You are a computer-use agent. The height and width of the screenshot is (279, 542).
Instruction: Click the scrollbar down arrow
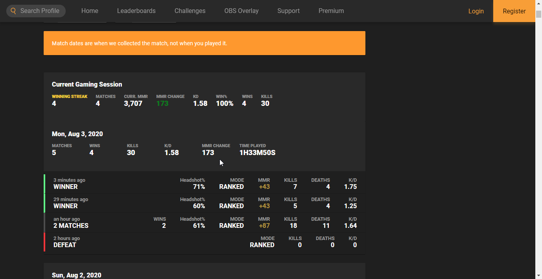point(538,275)
